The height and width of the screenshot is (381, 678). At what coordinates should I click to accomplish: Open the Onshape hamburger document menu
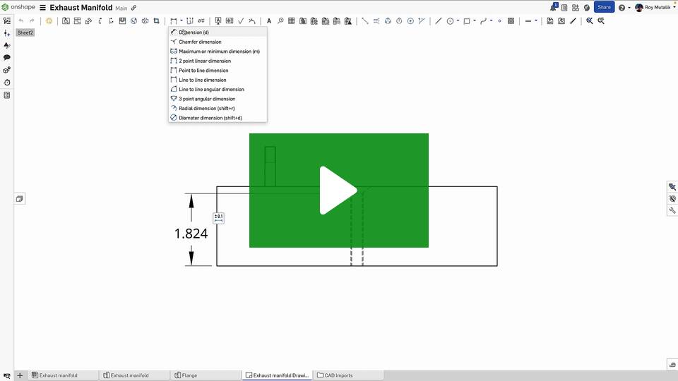pyautogui.click(x=43, y=8)
